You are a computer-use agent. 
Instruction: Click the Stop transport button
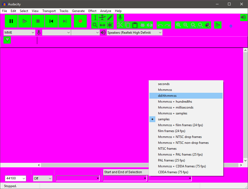(x=38, y=21)
